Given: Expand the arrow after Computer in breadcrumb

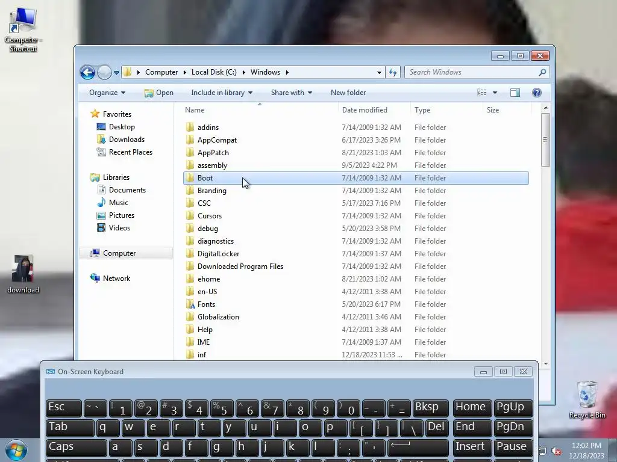Looking at the screenshot, I should coord(184,72).
